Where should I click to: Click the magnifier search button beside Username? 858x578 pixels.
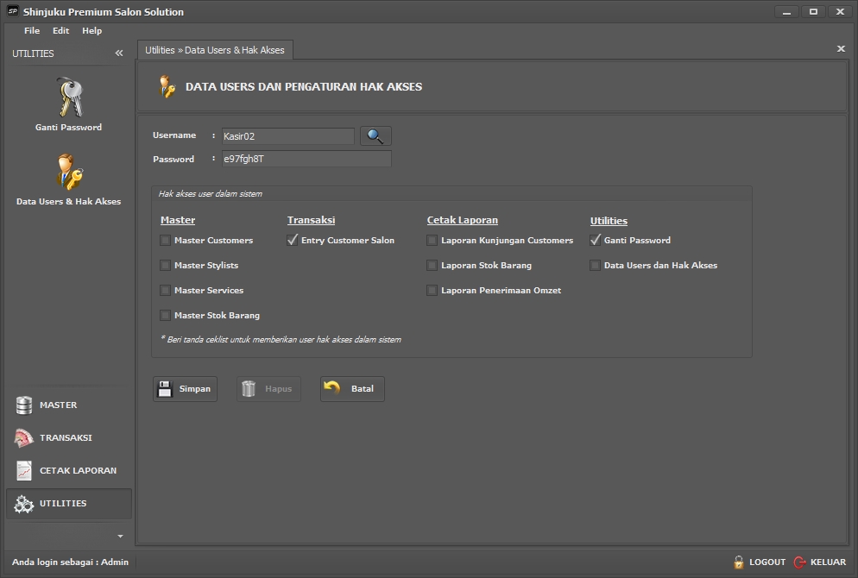375,136
